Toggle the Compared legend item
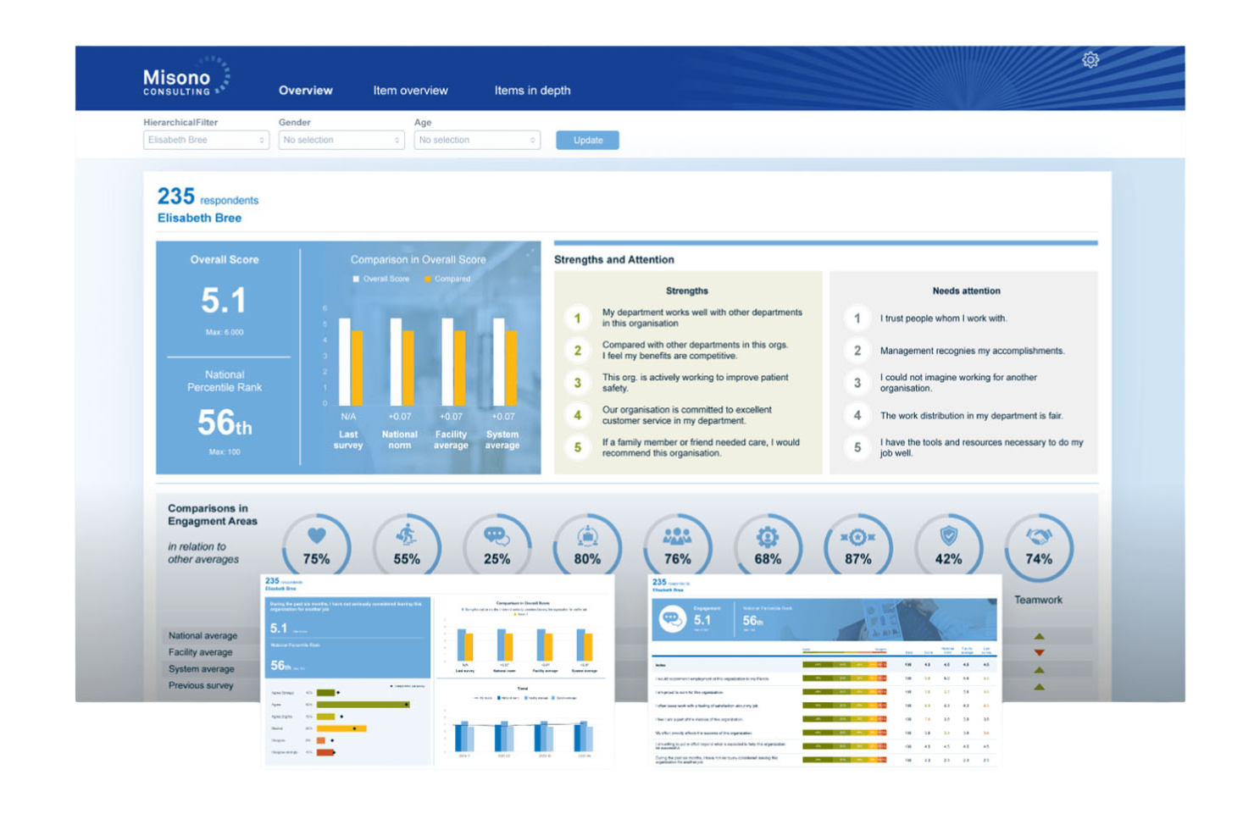Image resolution: width=1254 pixels, height=836 pixels. [x=447, y=279]
